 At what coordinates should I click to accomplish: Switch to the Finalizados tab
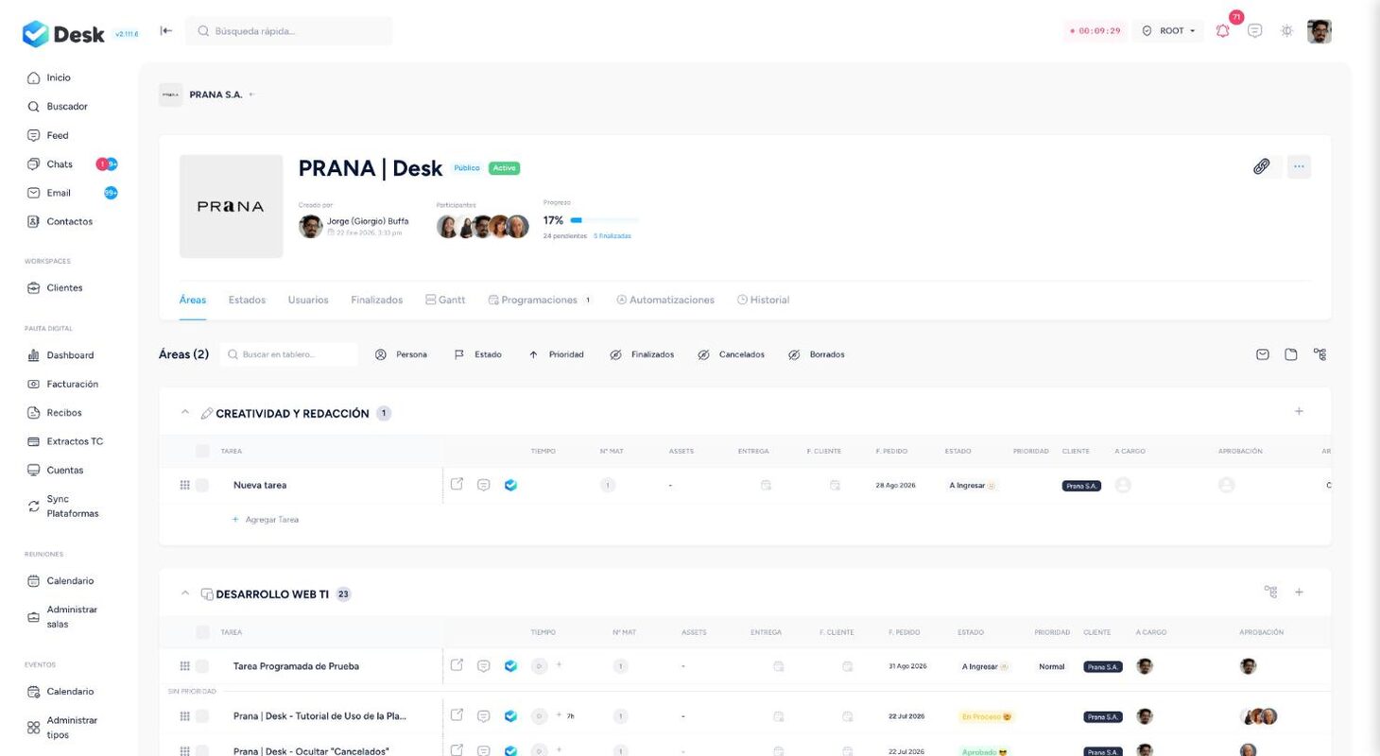[376, 300]
